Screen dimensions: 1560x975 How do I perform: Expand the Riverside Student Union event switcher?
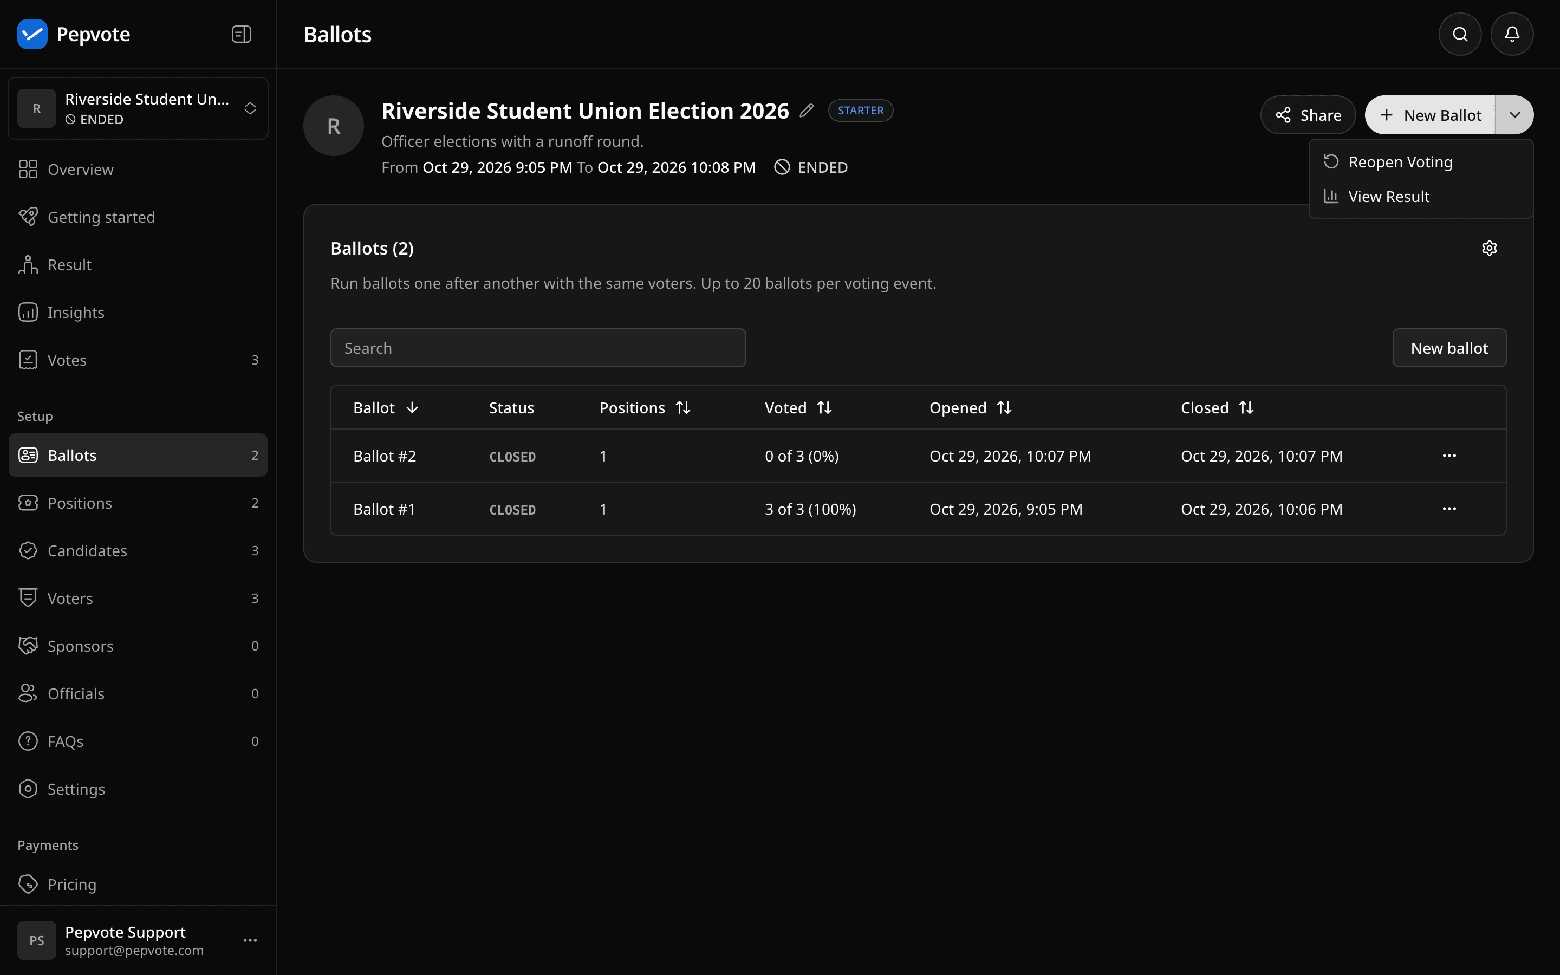click(x=138, y=108)
